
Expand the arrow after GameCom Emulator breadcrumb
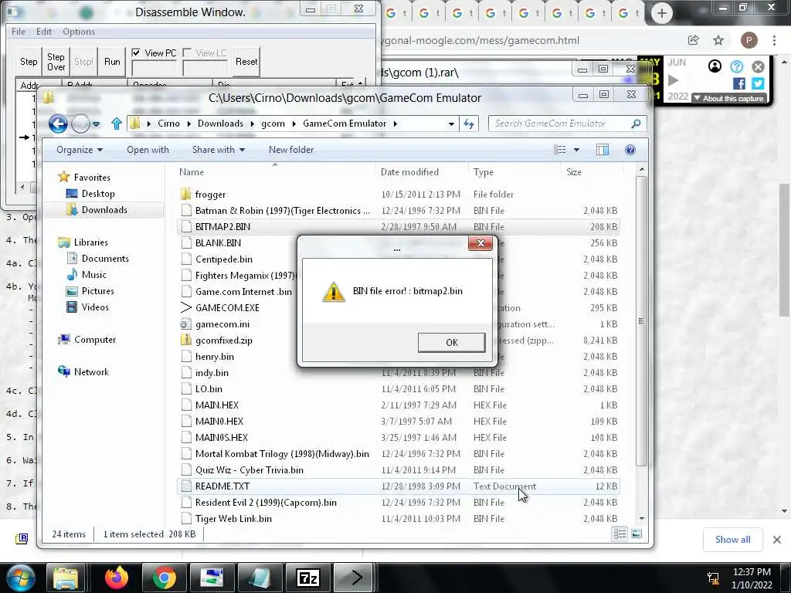(x=395, y=124)
